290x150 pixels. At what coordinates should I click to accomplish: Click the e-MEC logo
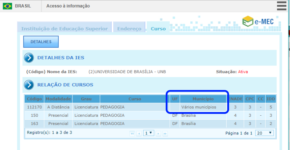[258, 21]
